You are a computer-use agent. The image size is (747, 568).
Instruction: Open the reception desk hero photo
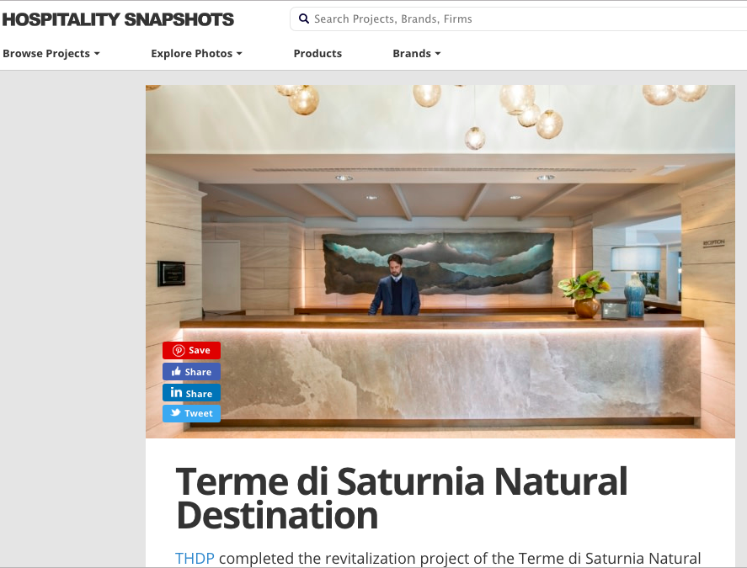(x=440, y=262)
